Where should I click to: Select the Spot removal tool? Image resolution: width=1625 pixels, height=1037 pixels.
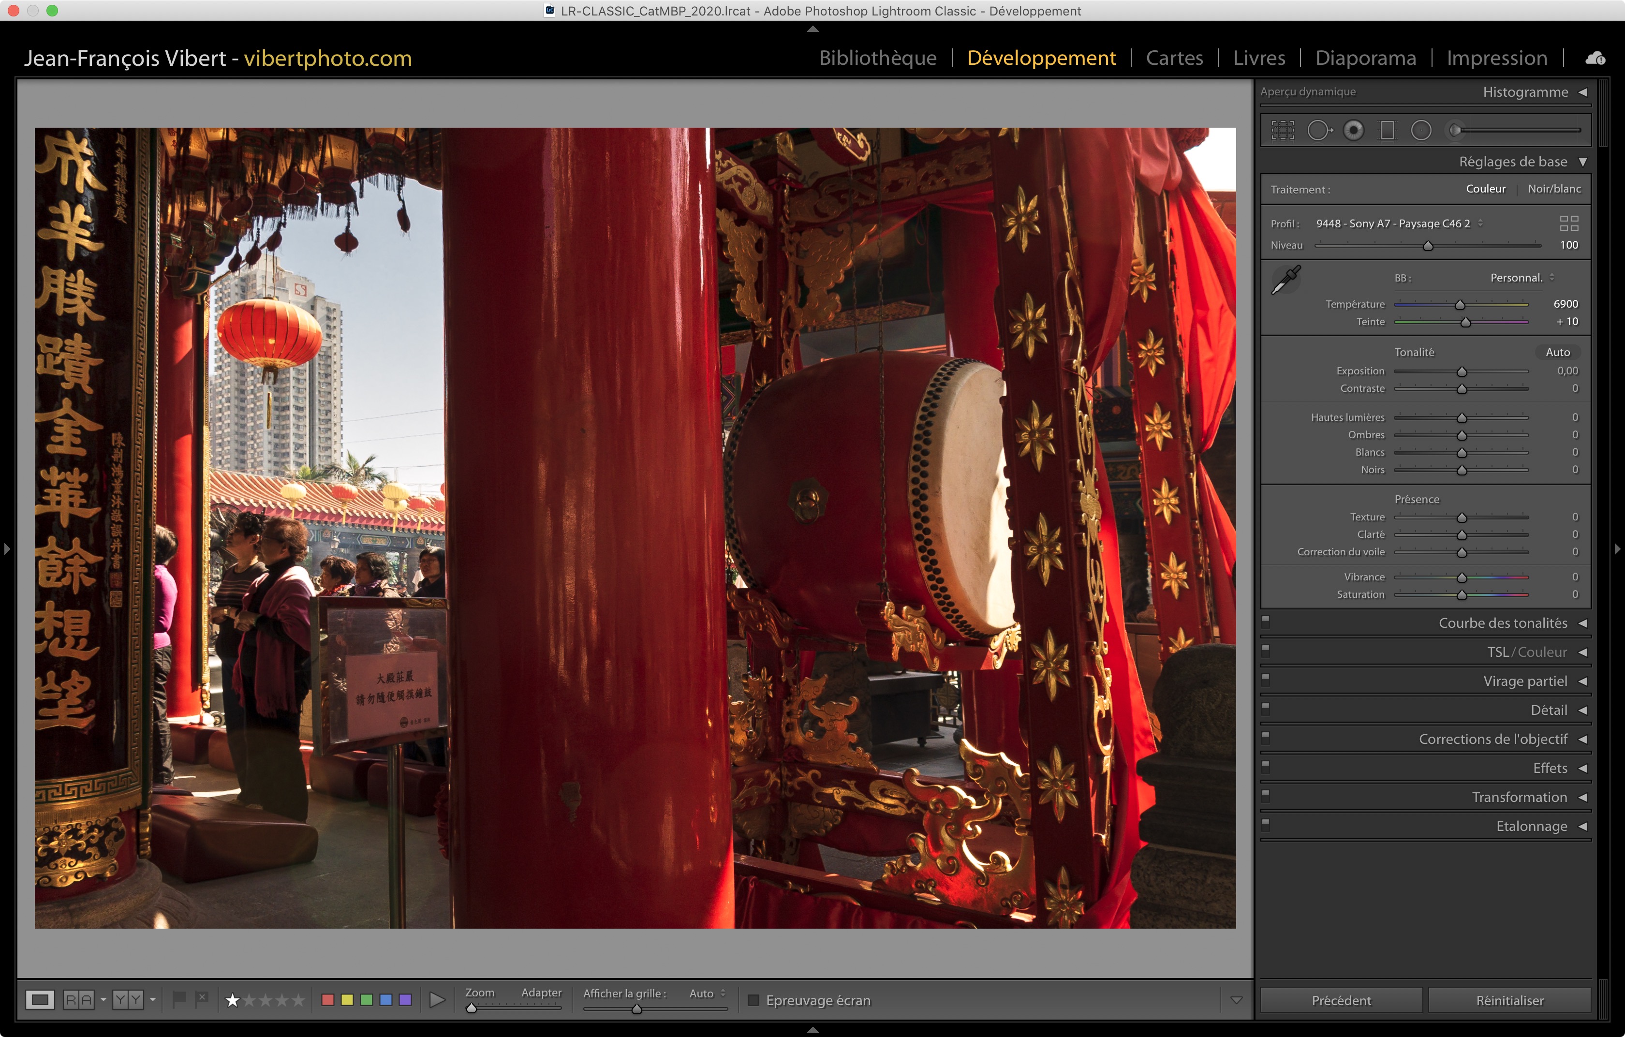(x=1319, y=130)
